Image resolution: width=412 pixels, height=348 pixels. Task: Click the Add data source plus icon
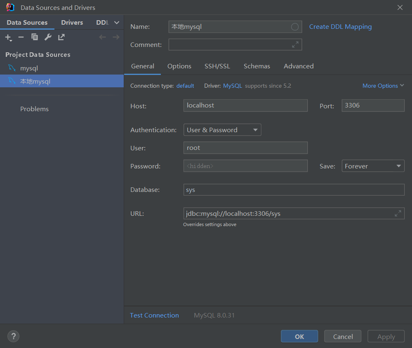pos(8,37)
